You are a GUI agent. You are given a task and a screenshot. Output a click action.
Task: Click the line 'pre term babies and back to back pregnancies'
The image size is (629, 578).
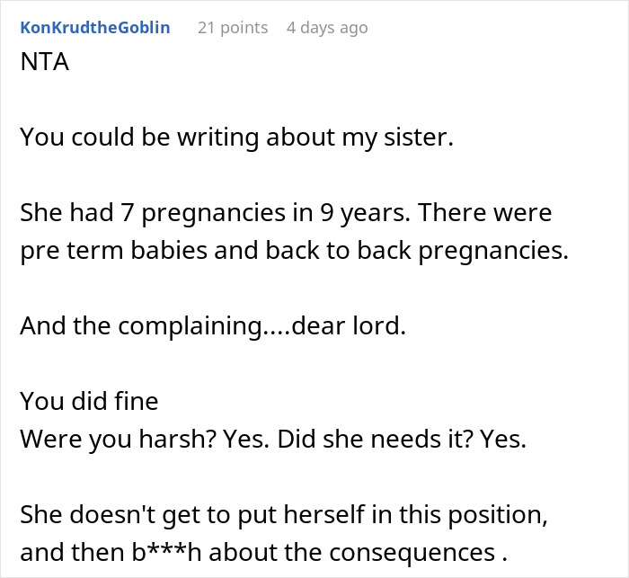tap(294, 251)
